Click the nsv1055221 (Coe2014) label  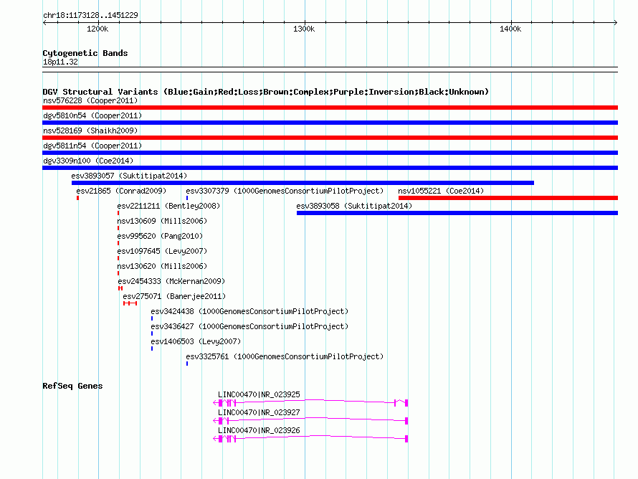[441, 191]
